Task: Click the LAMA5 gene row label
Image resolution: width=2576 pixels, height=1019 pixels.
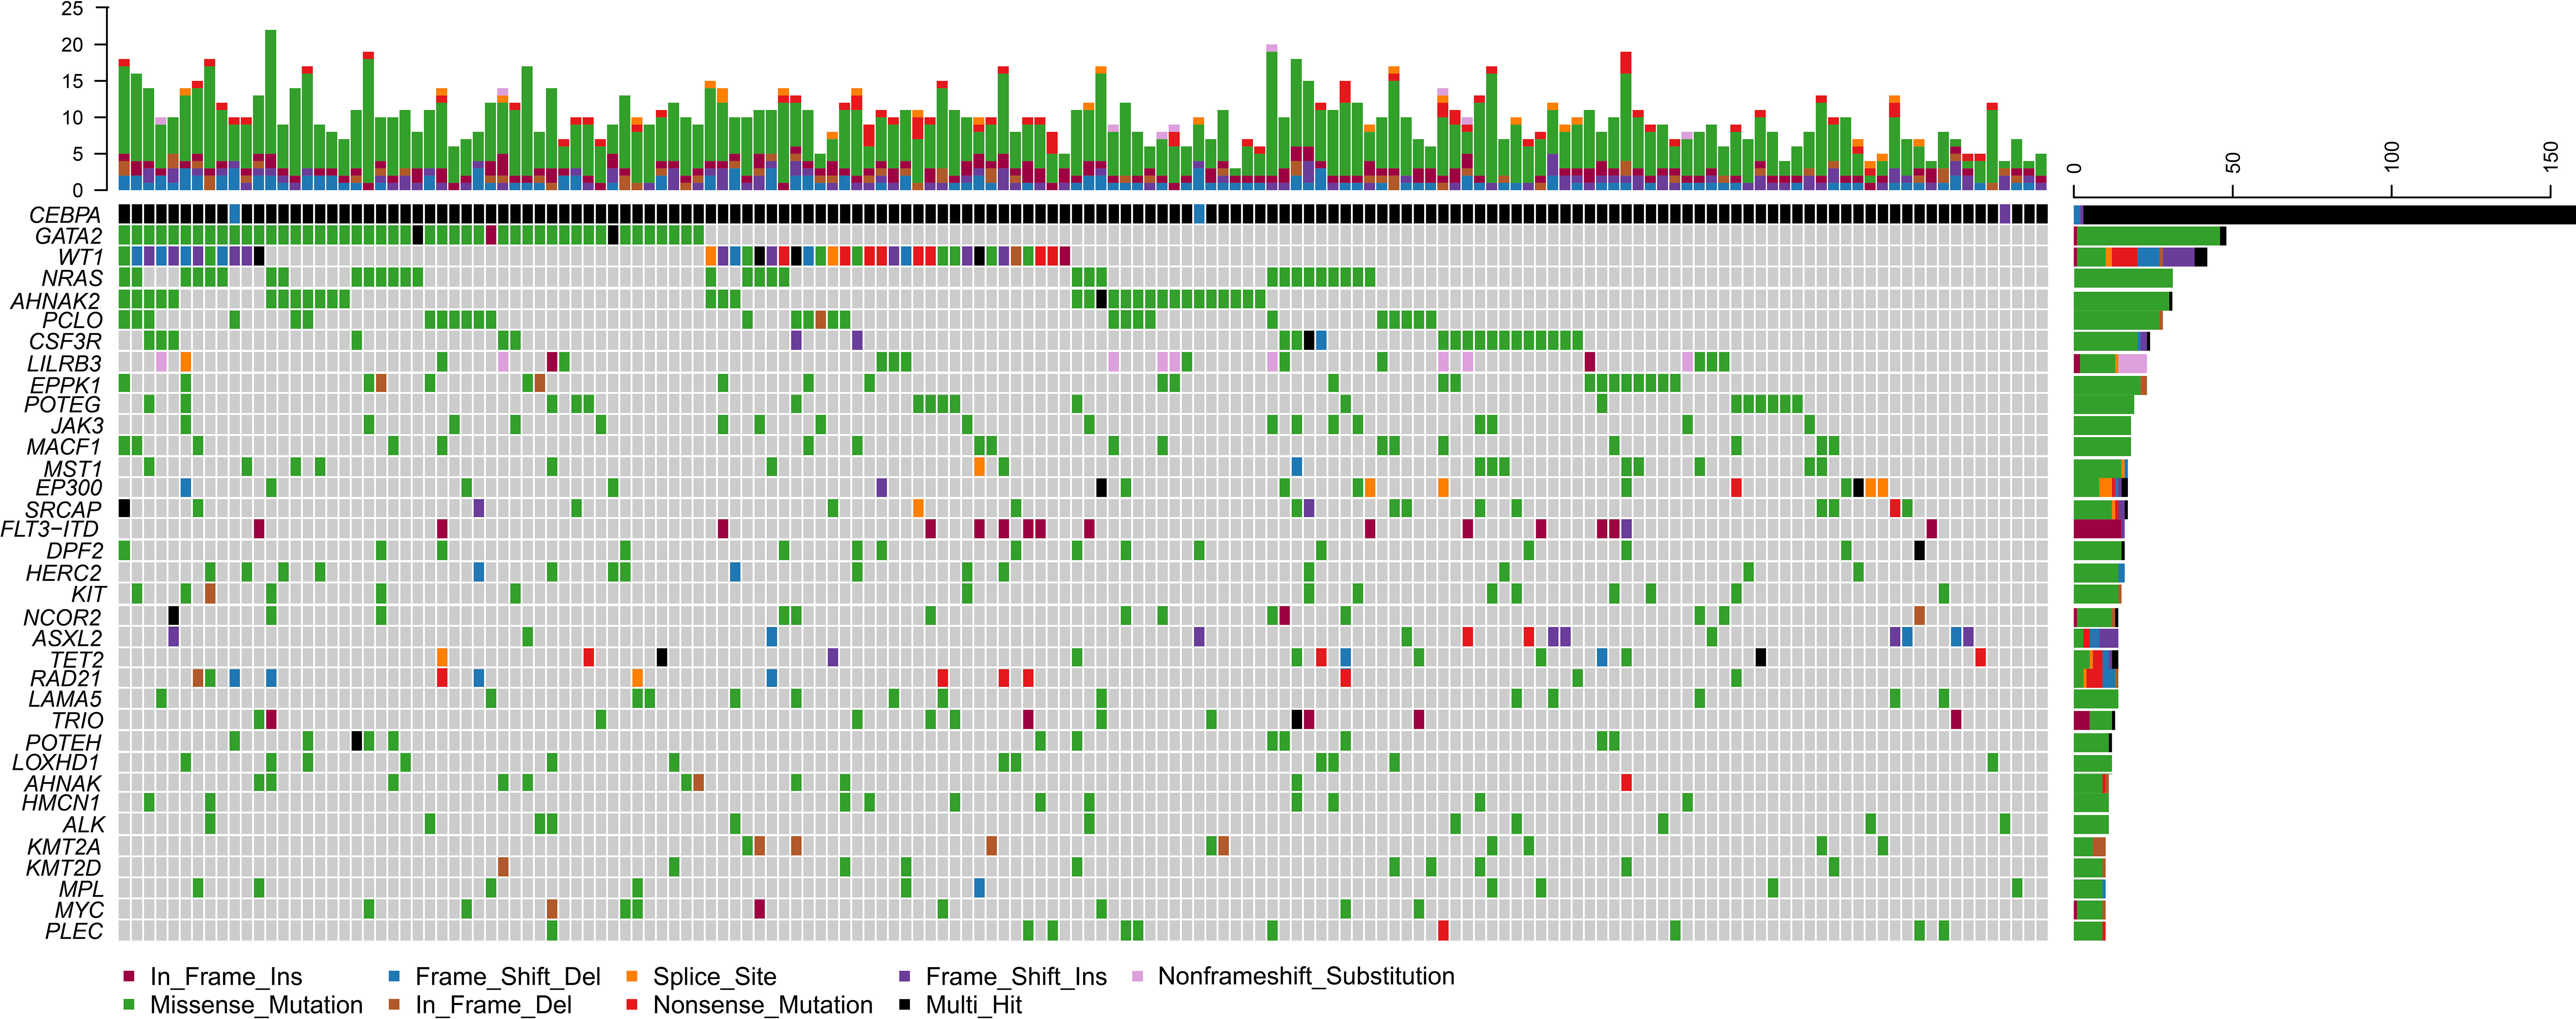Action: point(65,699)
